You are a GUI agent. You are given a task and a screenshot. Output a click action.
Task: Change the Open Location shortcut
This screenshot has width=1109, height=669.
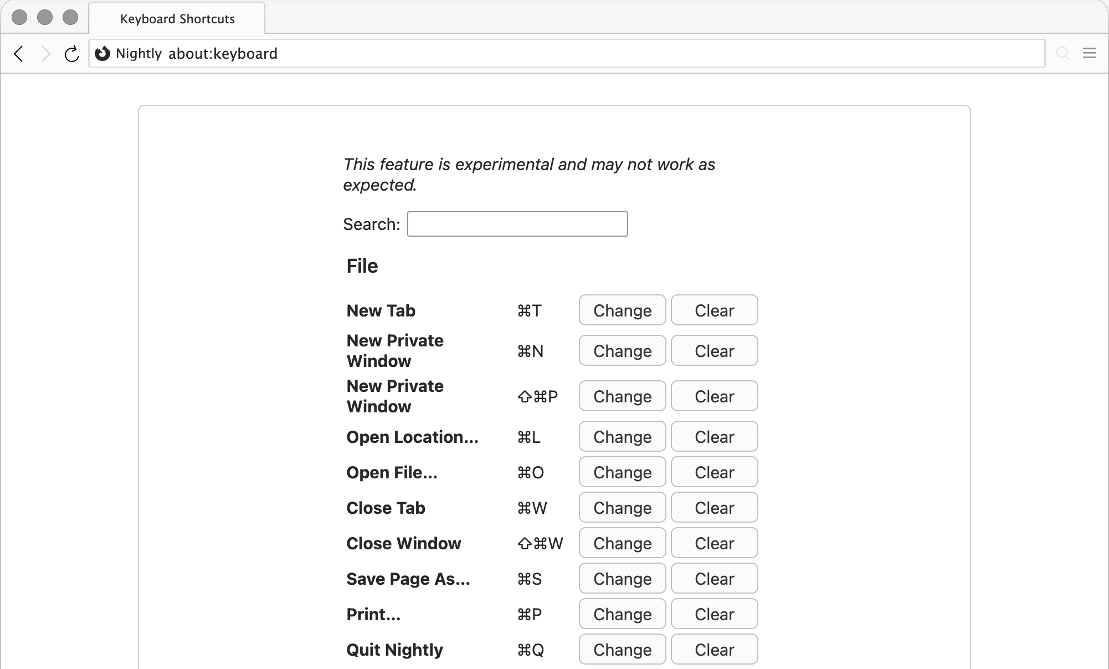click(622, 437)
